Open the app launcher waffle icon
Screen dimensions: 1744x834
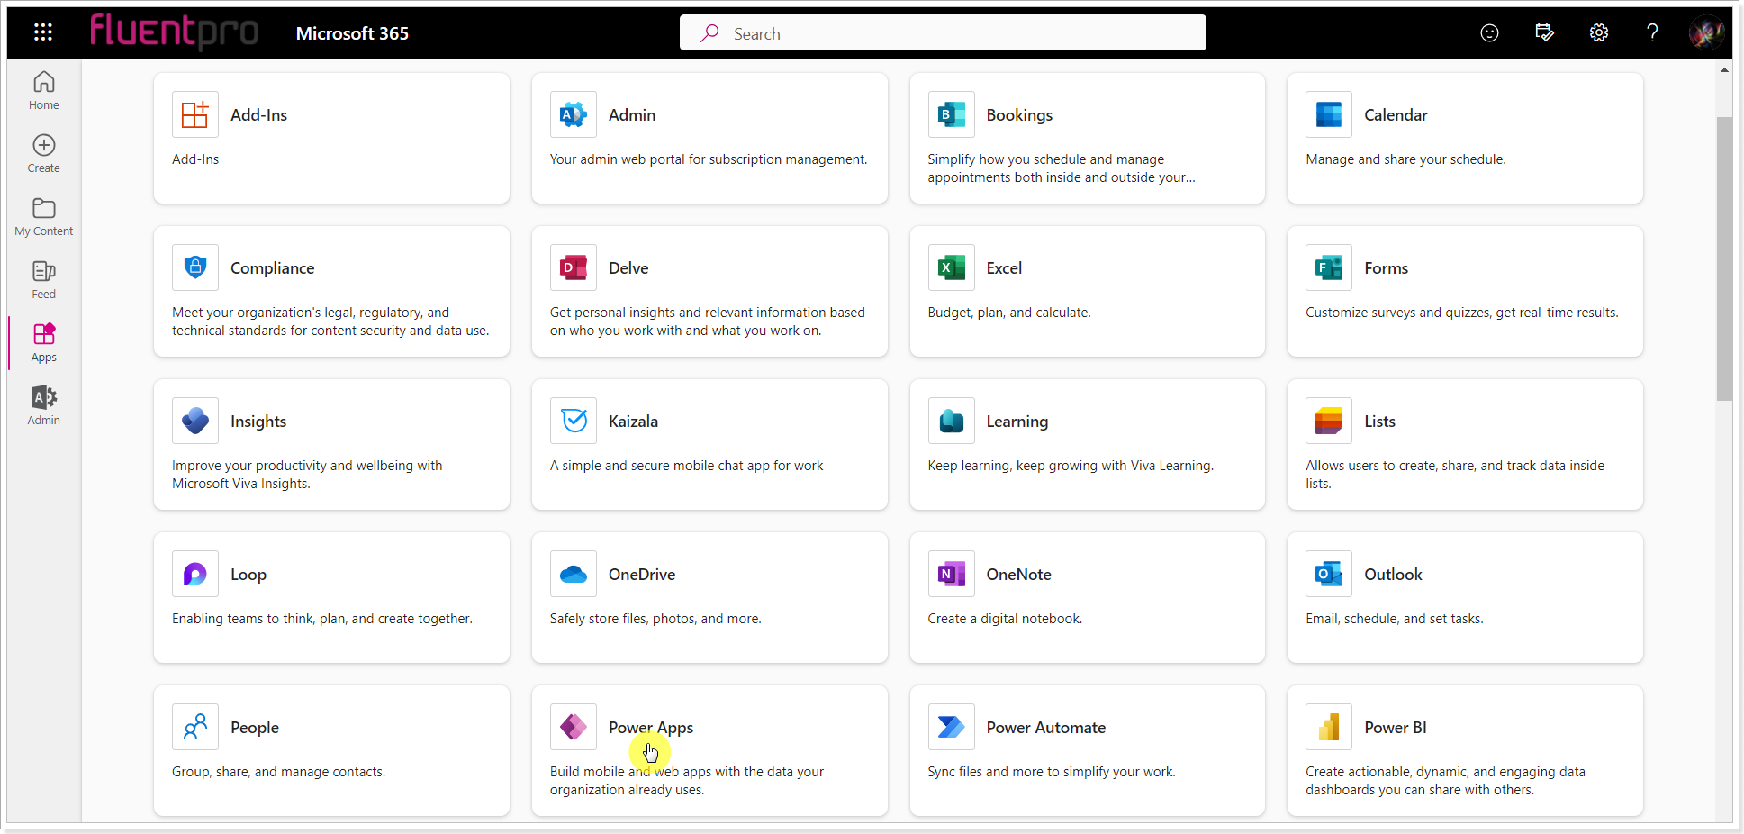(42, 32)
